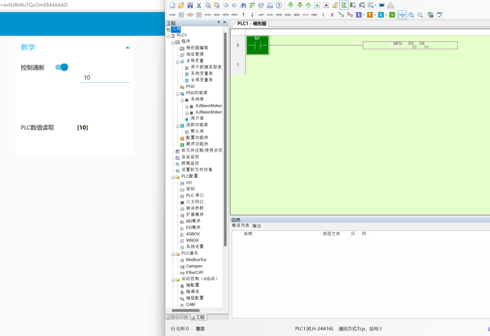Insert a row in the ladder

click(x=181, y=15)
